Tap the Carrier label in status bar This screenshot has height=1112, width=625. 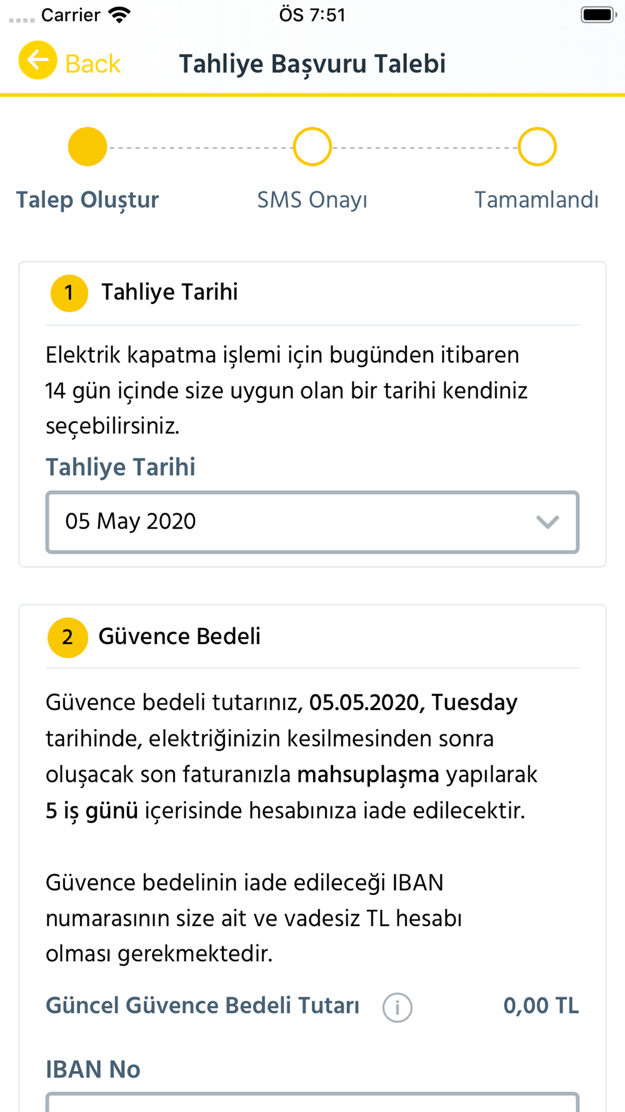(x=71, y=15)
